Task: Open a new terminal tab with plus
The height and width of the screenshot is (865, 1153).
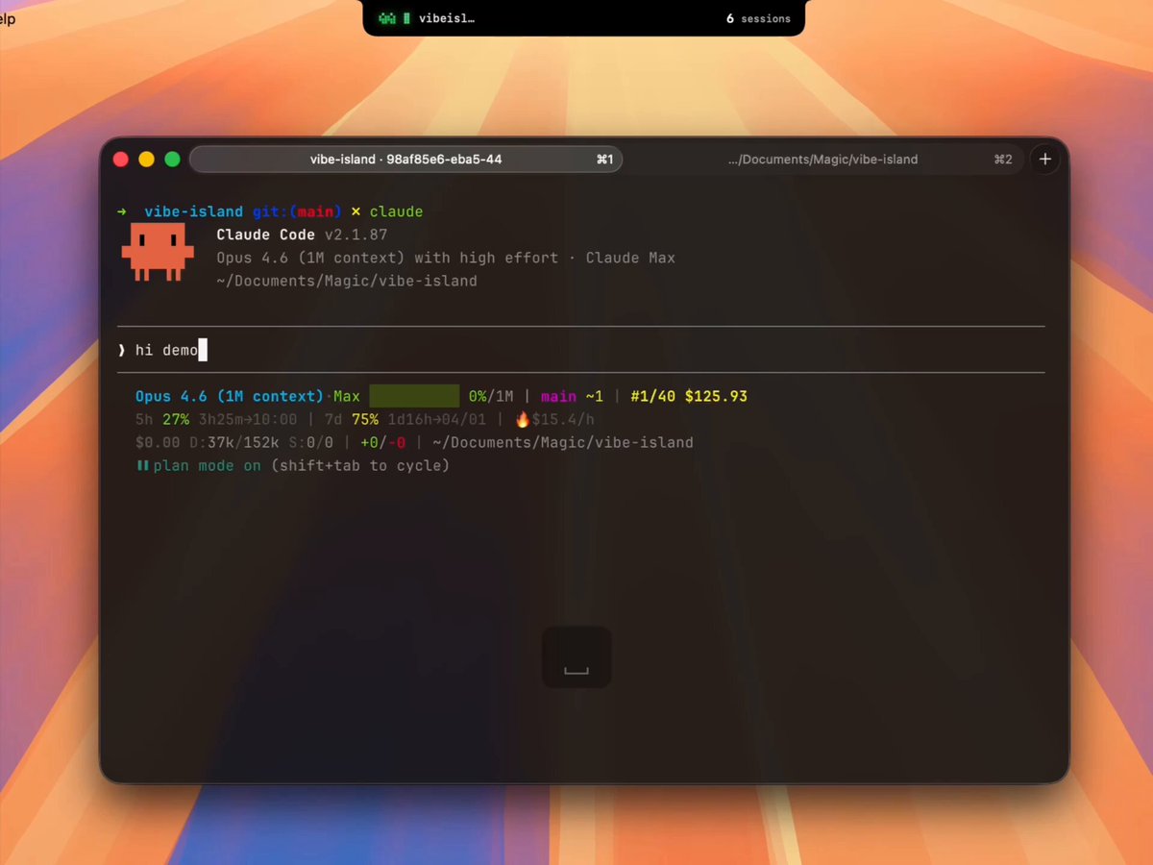Action: pyautogui.click(x=1045, y=160)
